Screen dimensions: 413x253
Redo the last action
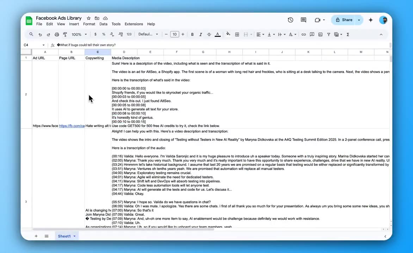click(x=48, y=34)
